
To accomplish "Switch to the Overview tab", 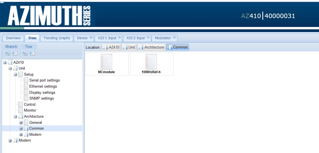I will coord(13,38).
